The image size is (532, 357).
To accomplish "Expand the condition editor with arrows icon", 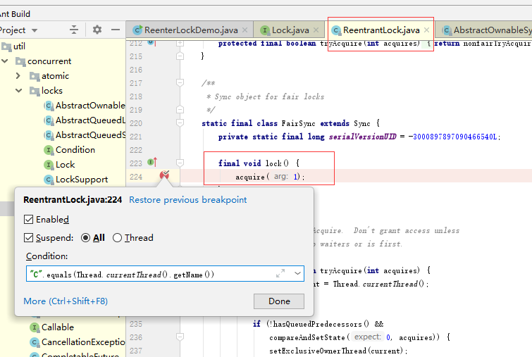I will (x=280, y=273).
